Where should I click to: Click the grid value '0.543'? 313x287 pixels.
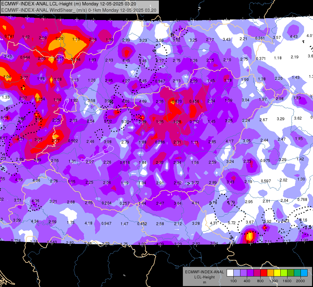pyautogui.click(x=52, y=242)
